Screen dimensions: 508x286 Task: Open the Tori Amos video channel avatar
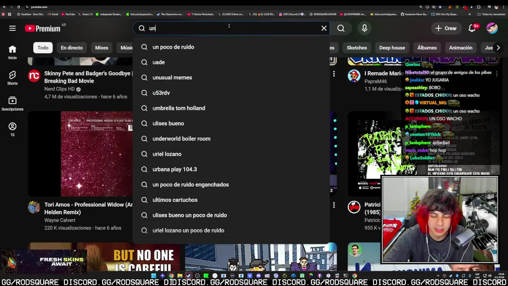pyautogui.click(x=34, y=207)
